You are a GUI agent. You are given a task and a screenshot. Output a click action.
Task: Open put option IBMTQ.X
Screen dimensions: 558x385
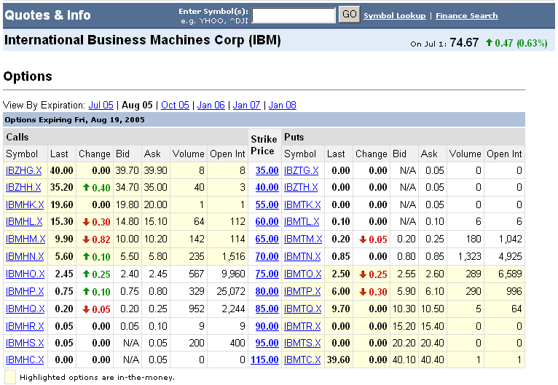point(302,309)
